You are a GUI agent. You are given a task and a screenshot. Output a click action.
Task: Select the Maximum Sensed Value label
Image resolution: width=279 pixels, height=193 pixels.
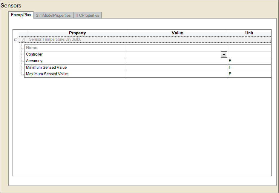[47, 74]
